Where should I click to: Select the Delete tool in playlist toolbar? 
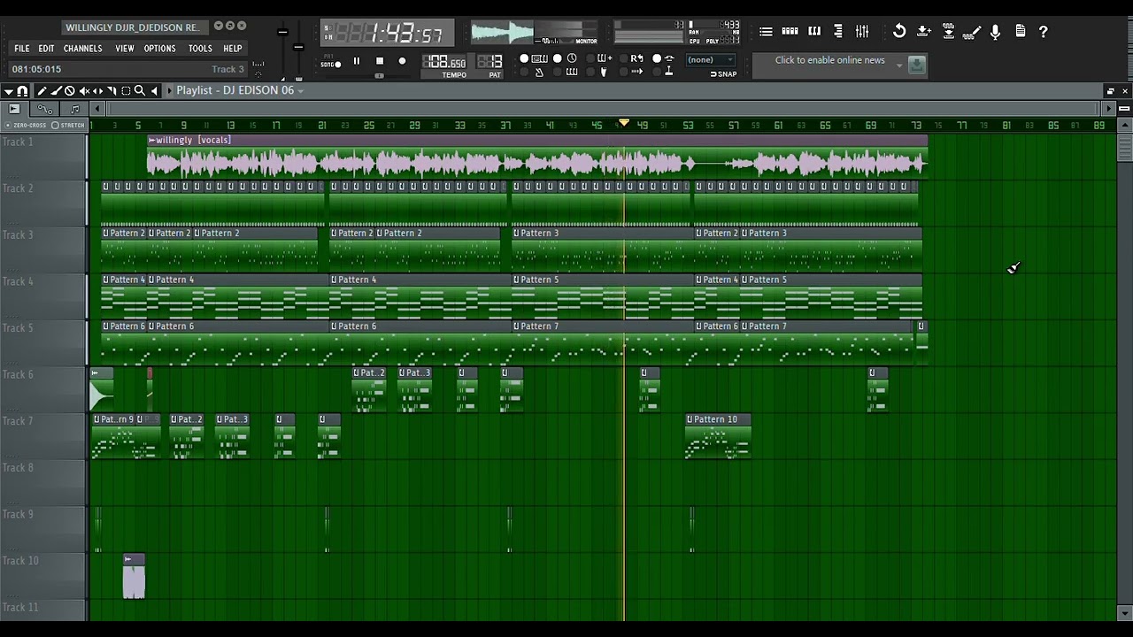pyautogui.click(x=70, y=91)
